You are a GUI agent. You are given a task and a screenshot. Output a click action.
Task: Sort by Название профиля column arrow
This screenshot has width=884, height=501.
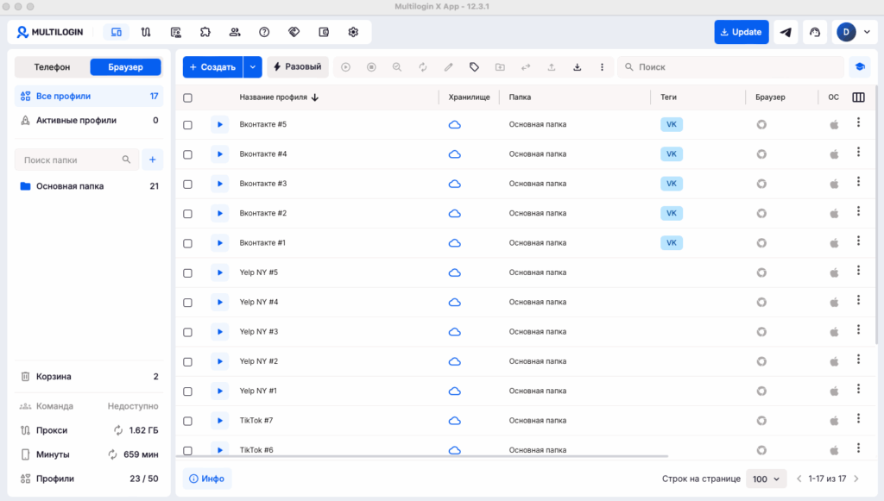tap(315, 97)
